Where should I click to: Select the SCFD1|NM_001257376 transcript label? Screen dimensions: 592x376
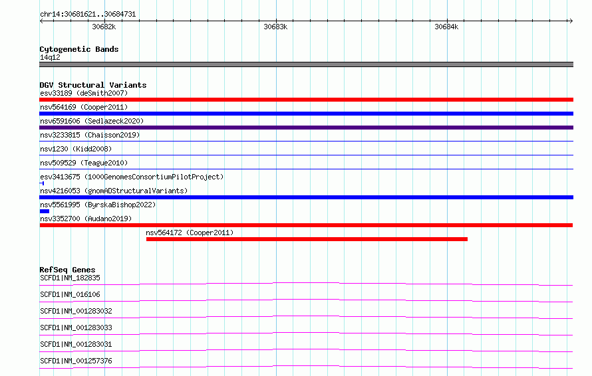pyautogui.click(x=76, y=361)
